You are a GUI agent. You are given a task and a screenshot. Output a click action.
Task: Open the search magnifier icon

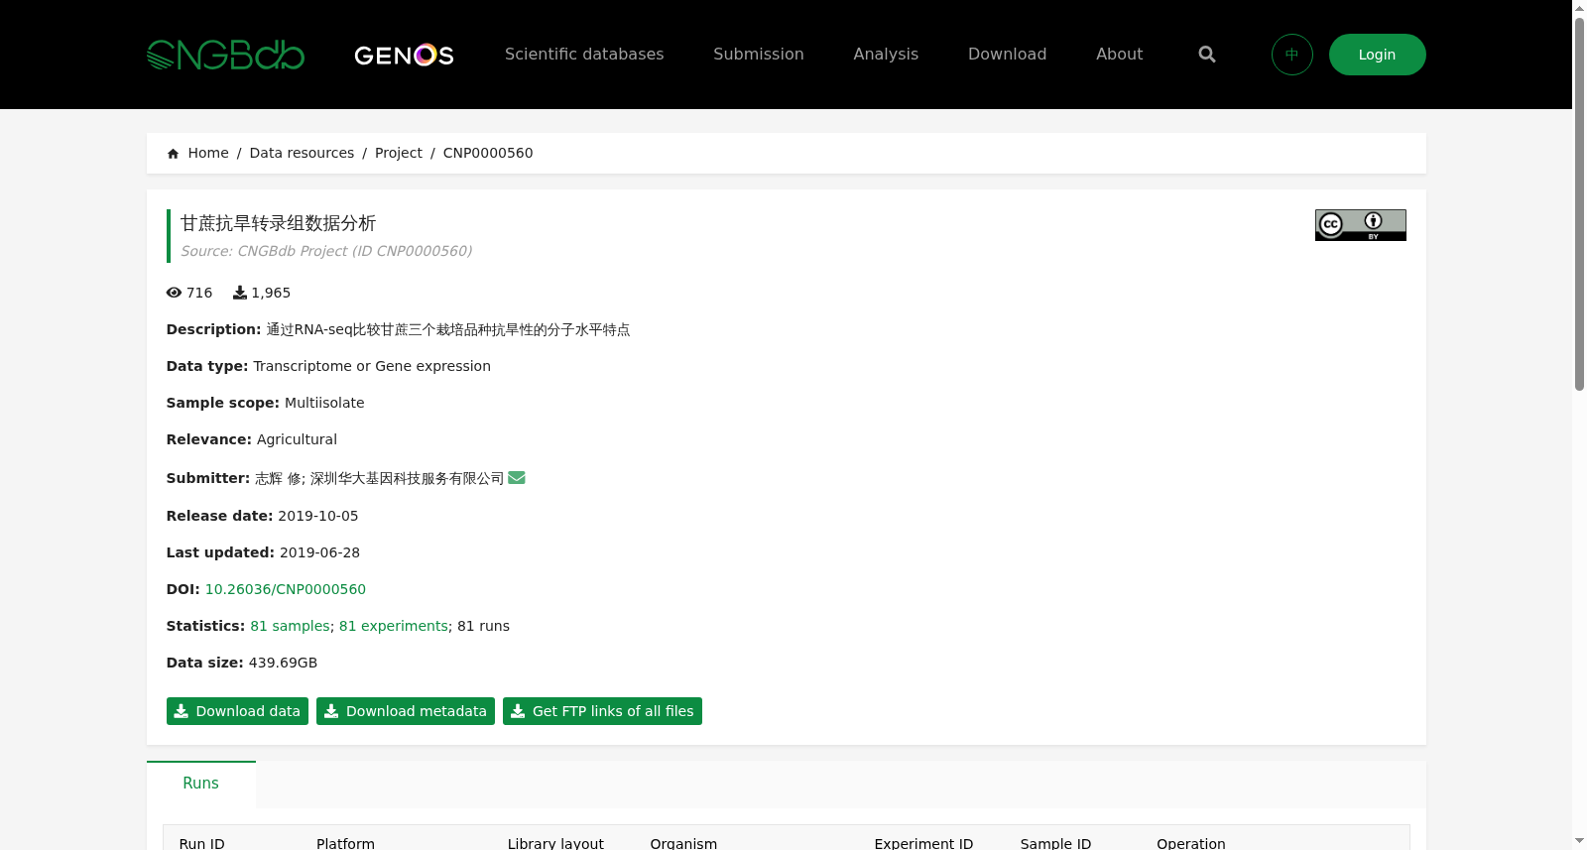pos(1207,55)
